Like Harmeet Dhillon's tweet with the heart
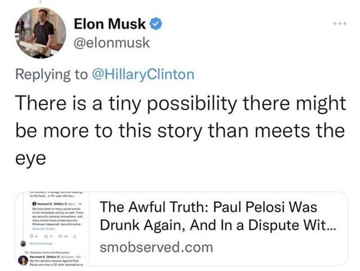The height and width of the screenshot is (271, 360). click(59, 235)
